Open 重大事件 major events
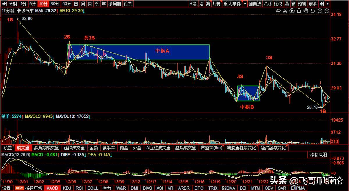 [x=232, y=4]
